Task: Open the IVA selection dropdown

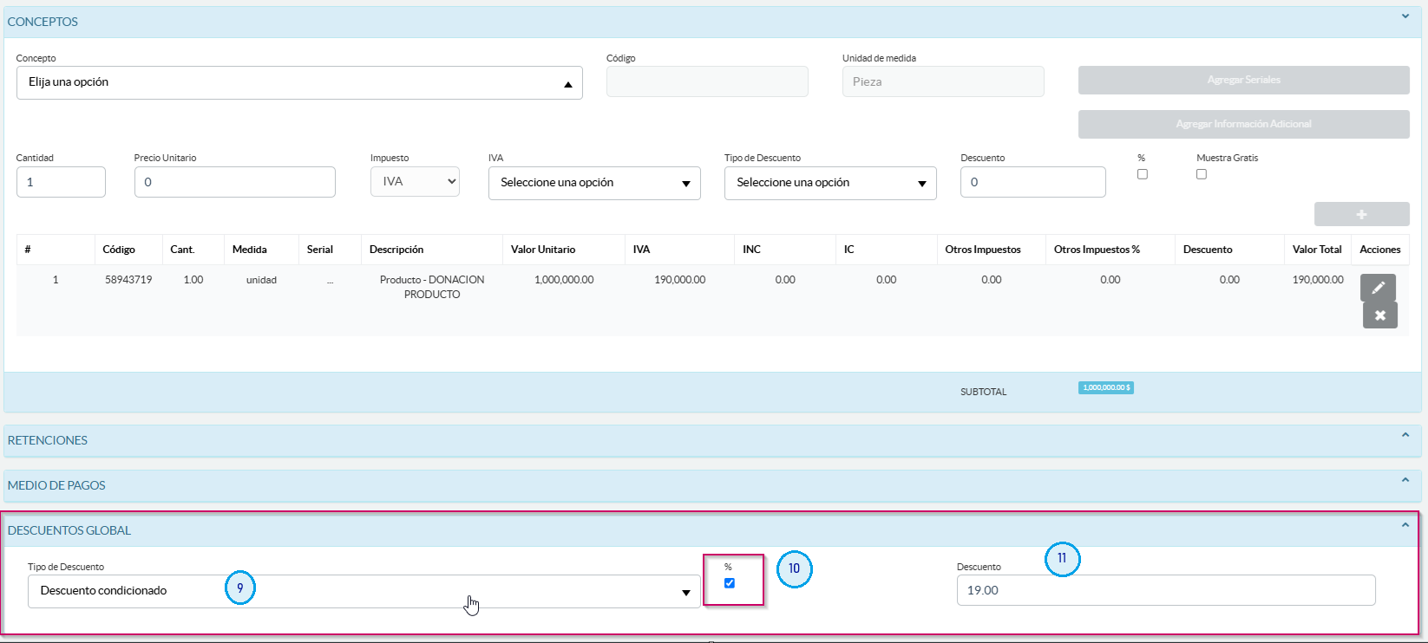Action: click(x=594, y=183)
